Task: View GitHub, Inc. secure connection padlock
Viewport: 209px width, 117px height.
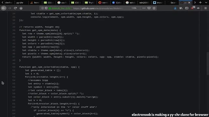Action: tap(50, 8)
